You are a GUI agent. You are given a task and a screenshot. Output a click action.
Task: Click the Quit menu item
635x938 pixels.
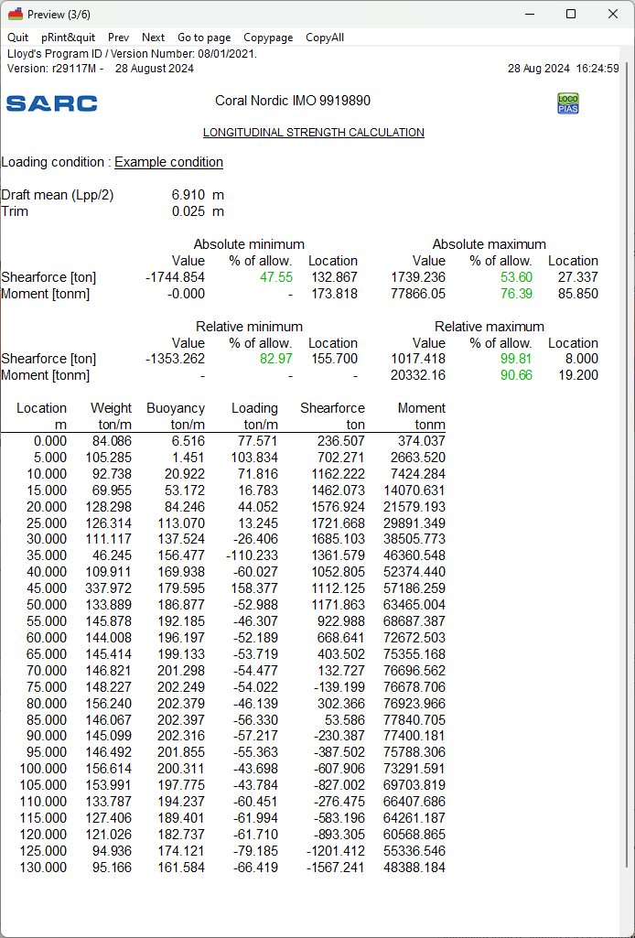tap(18, 38)
